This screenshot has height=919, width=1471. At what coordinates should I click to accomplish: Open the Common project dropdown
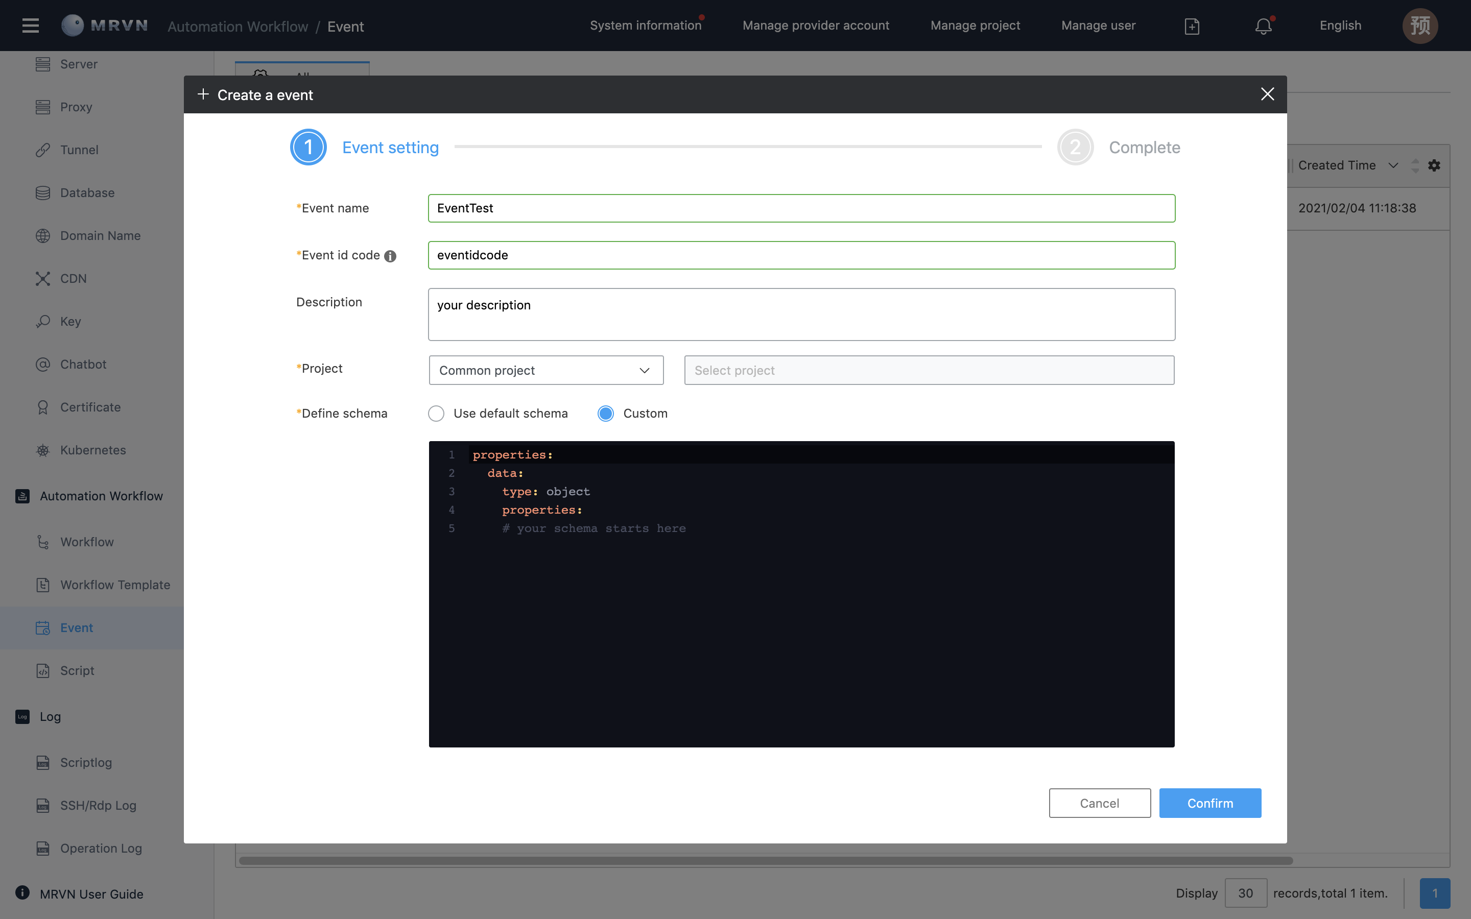[545, 370]
